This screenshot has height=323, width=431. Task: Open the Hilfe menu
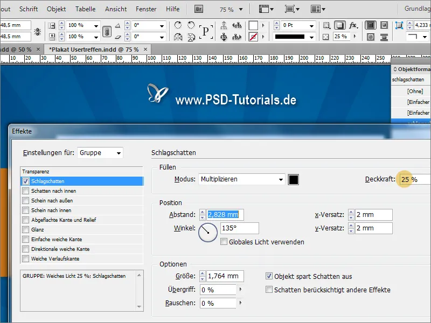click(x=172, y=9)
